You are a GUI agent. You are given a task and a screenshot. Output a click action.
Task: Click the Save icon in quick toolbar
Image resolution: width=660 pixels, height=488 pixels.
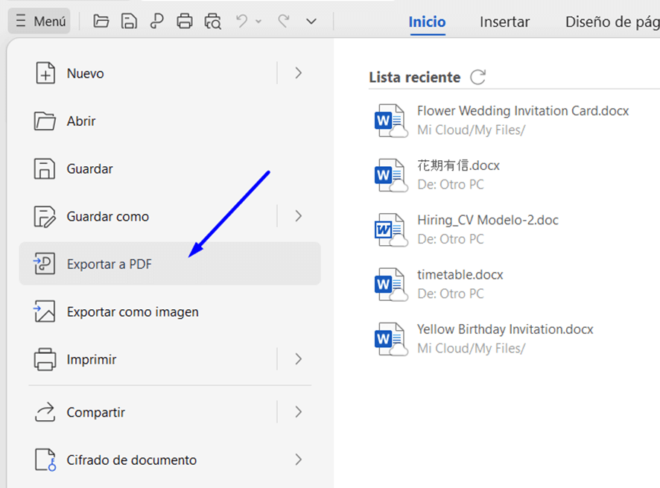(x=129, y=22)
